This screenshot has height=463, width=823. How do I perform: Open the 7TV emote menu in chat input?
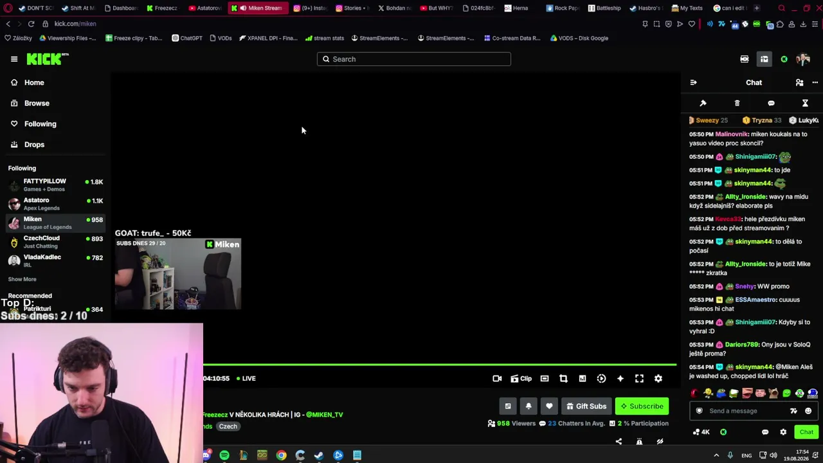(793, 411)
